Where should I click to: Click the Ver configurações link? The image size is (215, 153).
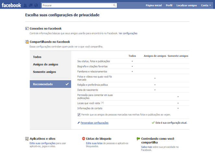pos(128,33)
